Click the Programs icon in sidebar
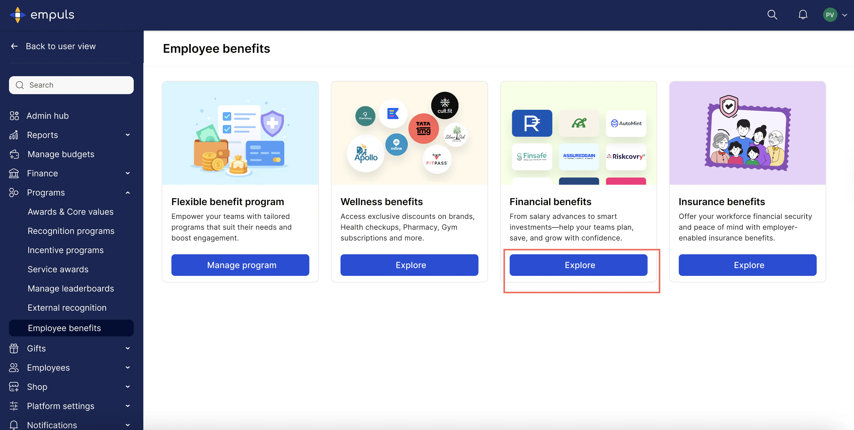Screen dimensions: 854x430 point(13,193)
